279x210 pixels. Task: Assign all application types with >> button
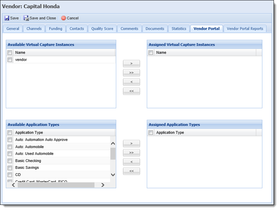coord(132,153)
